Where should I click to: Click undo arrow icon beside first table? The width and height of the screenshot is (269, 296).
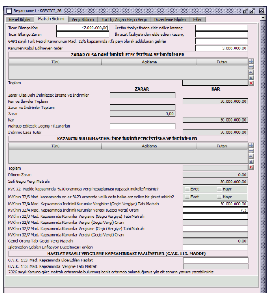point(251,73)
